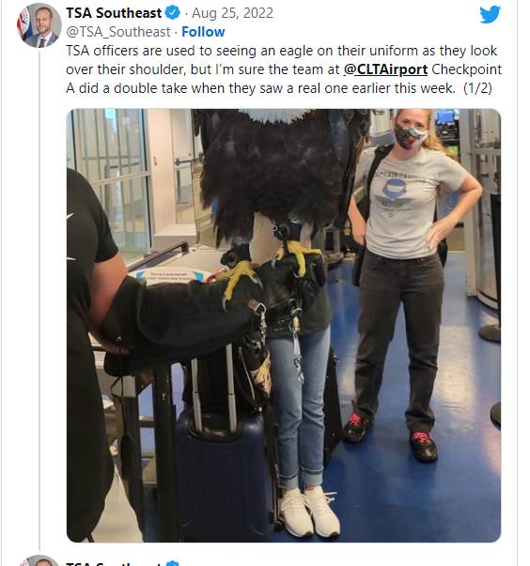The height and width of the screenshot is (566, 530).
Task: Click the partially visible avatar of the next tweet
Action: 39,560
